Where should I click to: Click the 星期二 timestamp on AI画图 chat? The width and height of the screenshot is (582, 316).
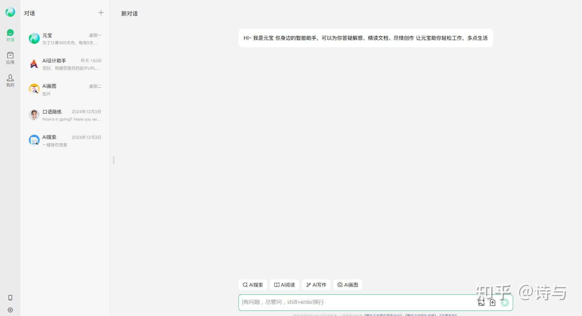click(95, 86)
